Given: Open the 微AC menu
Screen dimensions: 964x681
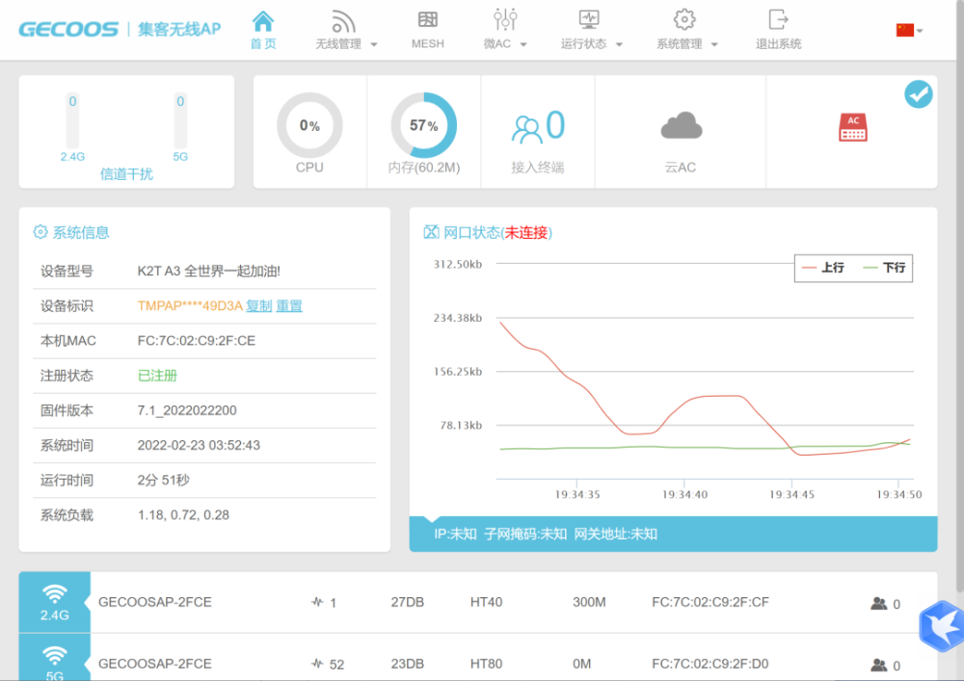Looking at the screenshot, I should point(504,43).
